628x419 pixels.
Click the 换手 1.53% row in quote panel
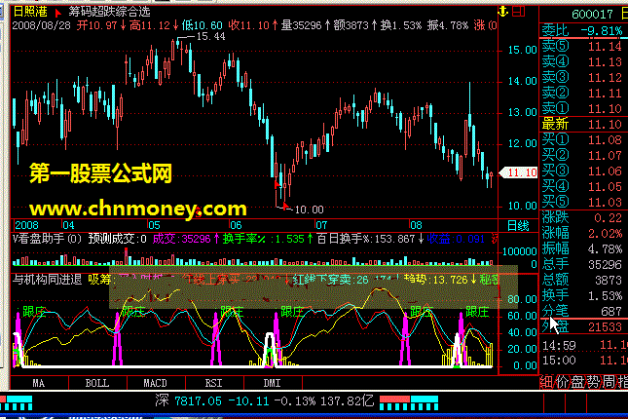pos(583,295)
